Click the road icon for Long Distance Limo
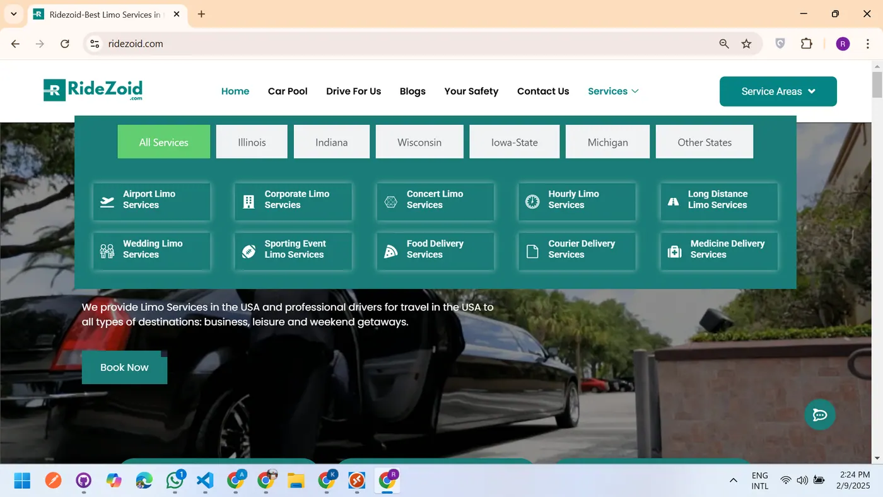The height and width of the screenshot is (497, 883). tap(674, 202)
